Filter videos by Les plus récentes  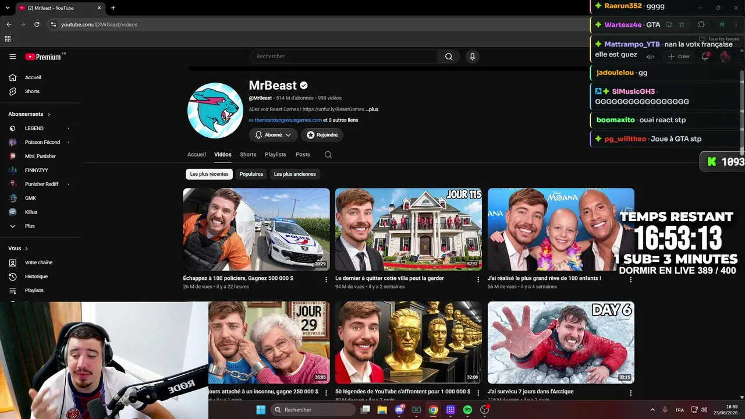tap(210, 174)
